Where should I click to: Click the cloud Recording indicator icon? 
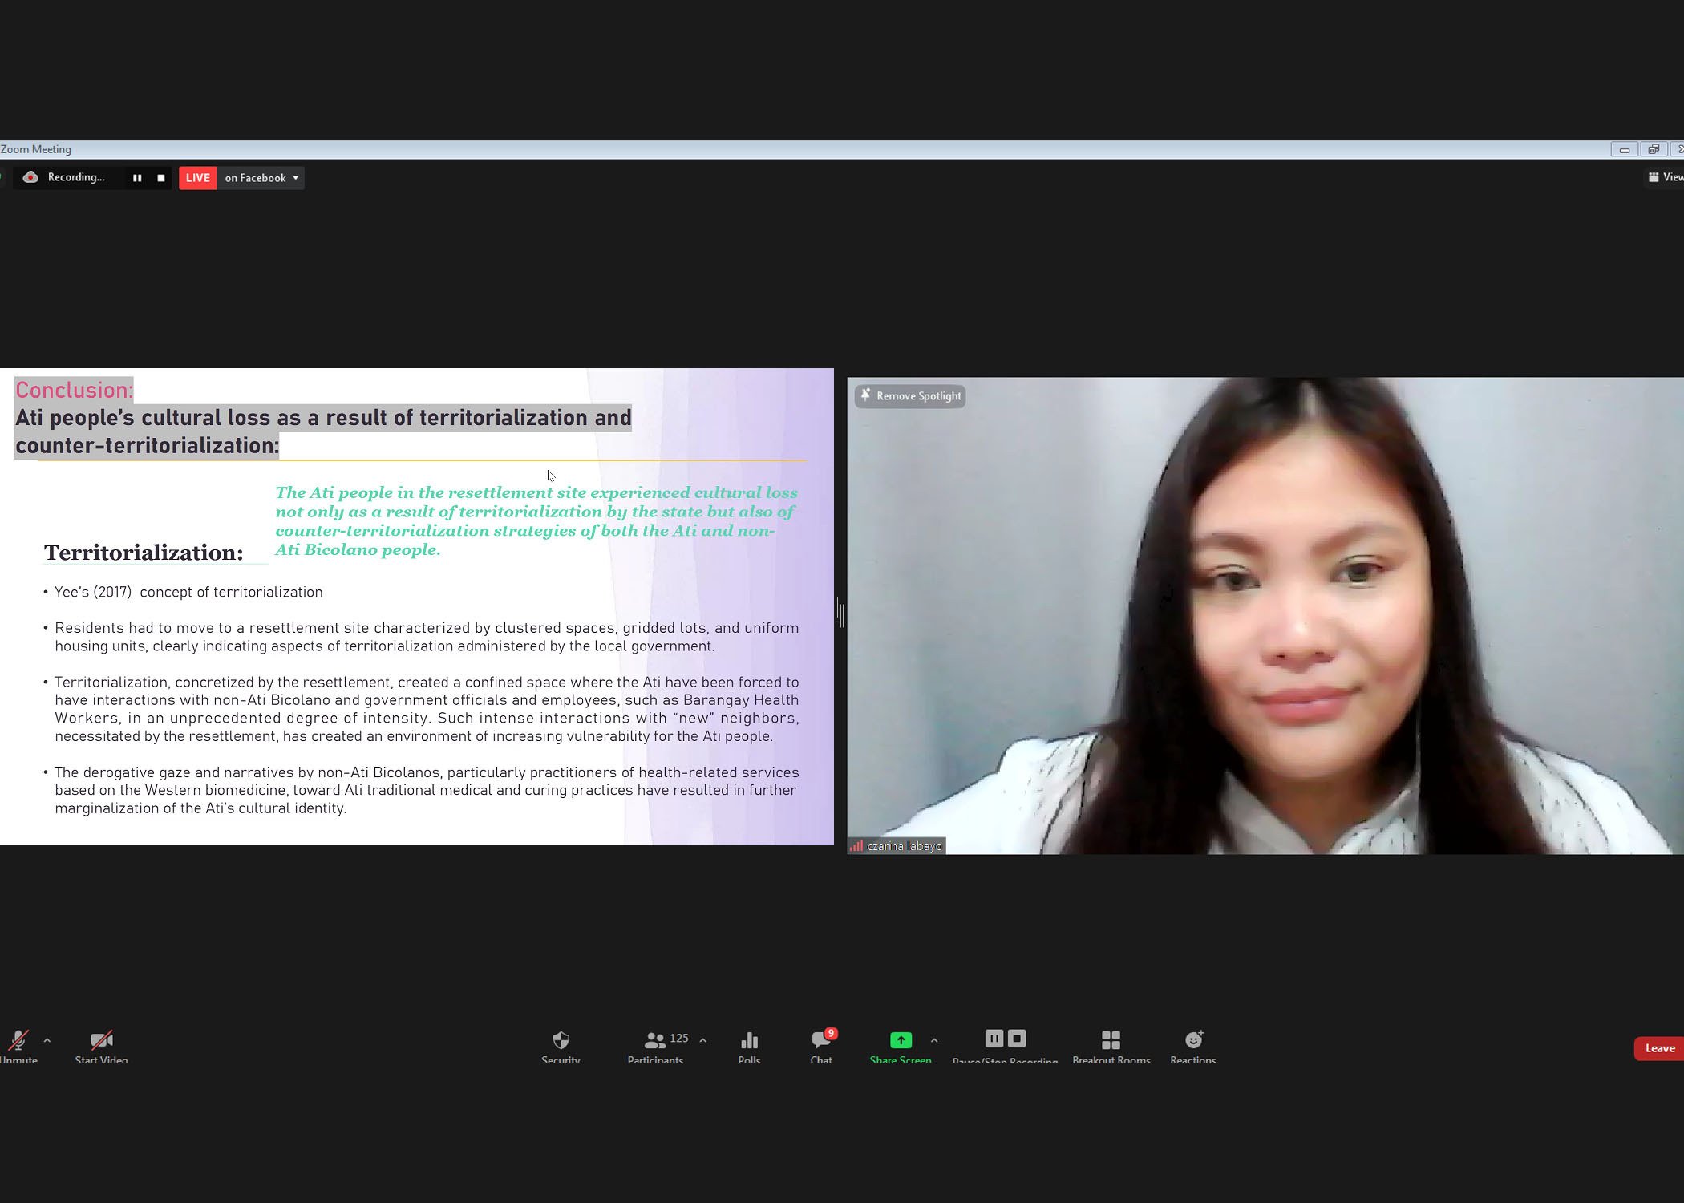pos(30,177)
